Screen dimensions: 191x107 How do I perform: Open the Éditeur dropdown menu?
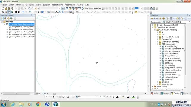tap(79, 12)
